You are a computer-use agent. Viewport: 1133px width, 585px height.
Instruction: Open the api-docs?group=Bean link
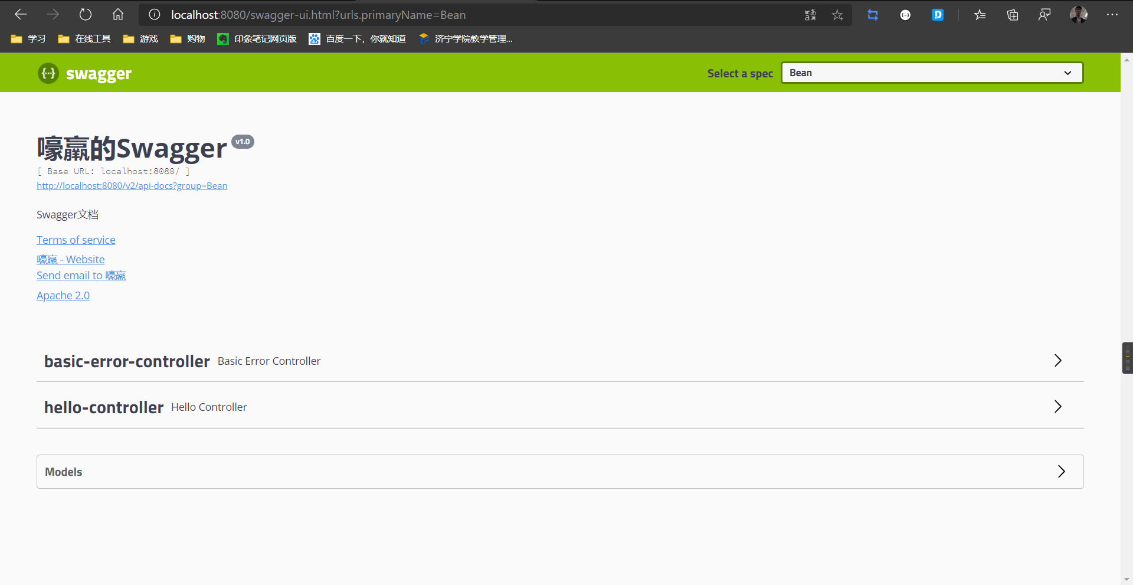(132, 186)
